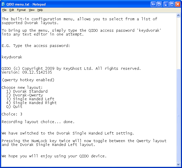The height and width of the screenshot is (168, 182).
Task: Click the vertical scrollbar thumb
Action: 178,115
